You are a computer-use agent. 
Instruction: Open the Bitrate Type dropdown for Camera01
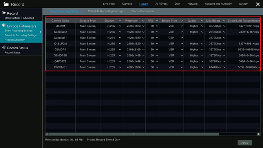(182, 38)
